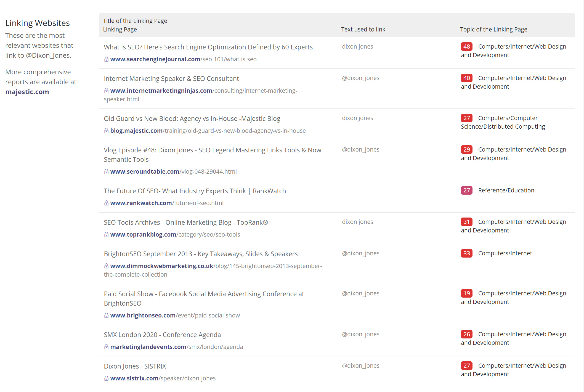Screen dimensions: 584x392
Task: Open brightonseo.com paid-social-show link
Action: (x=175, y=315)
